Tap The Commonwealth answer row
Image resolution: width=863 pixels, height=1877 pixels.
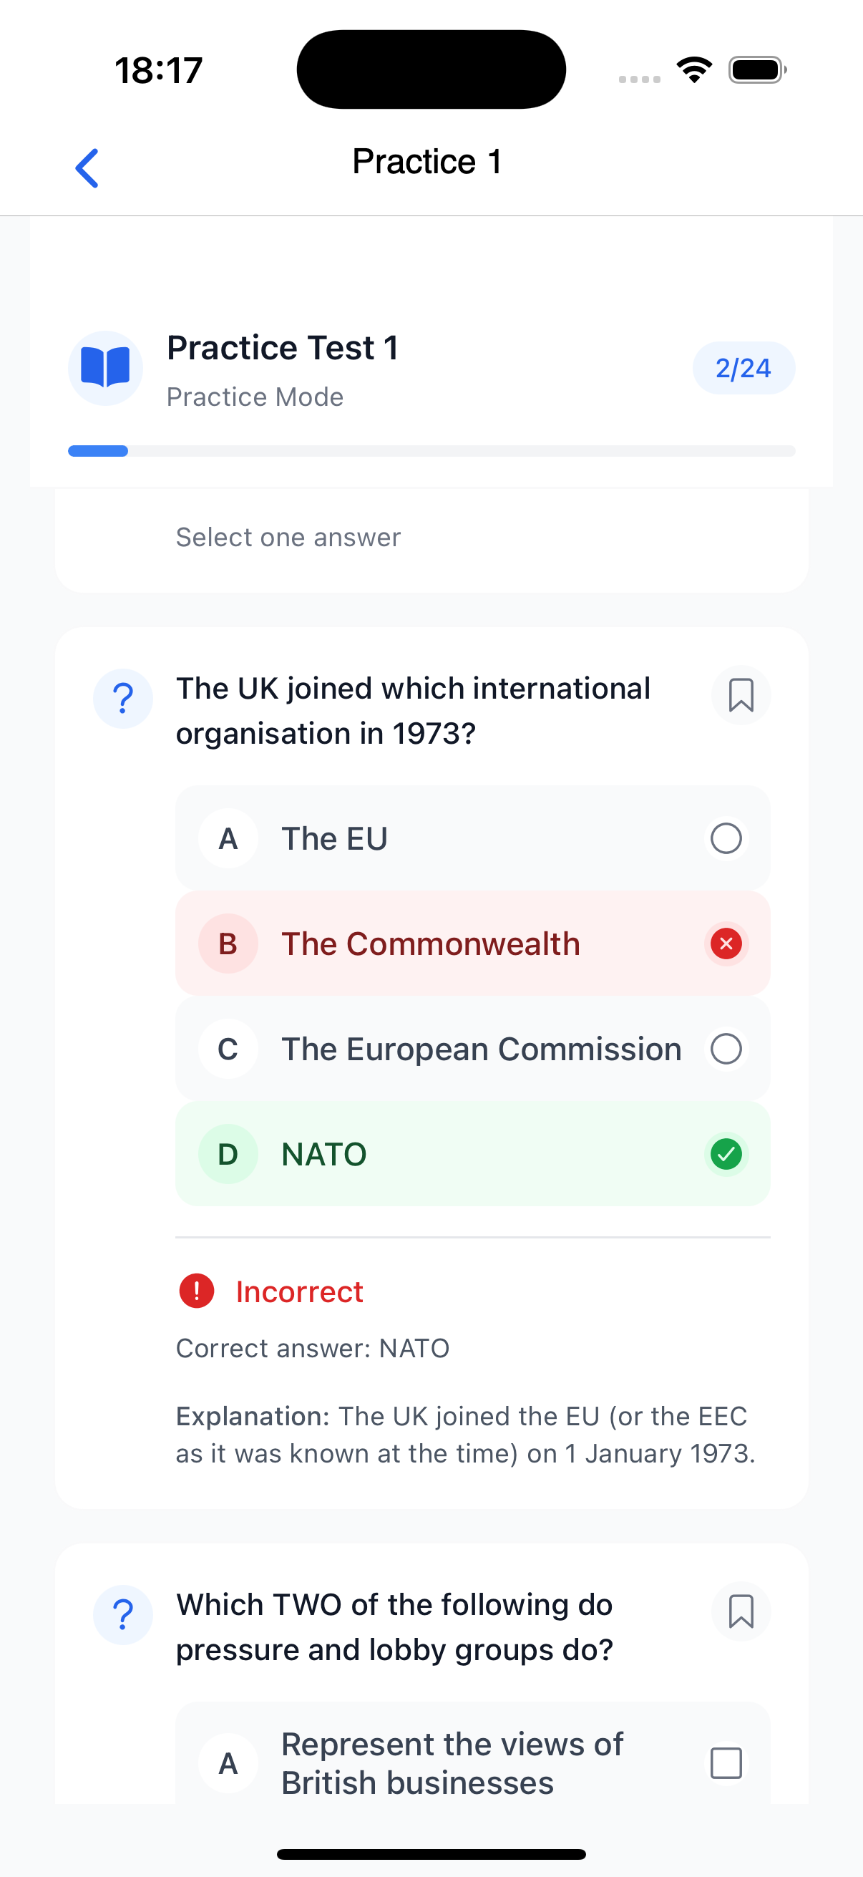click(x=473, y=944)
